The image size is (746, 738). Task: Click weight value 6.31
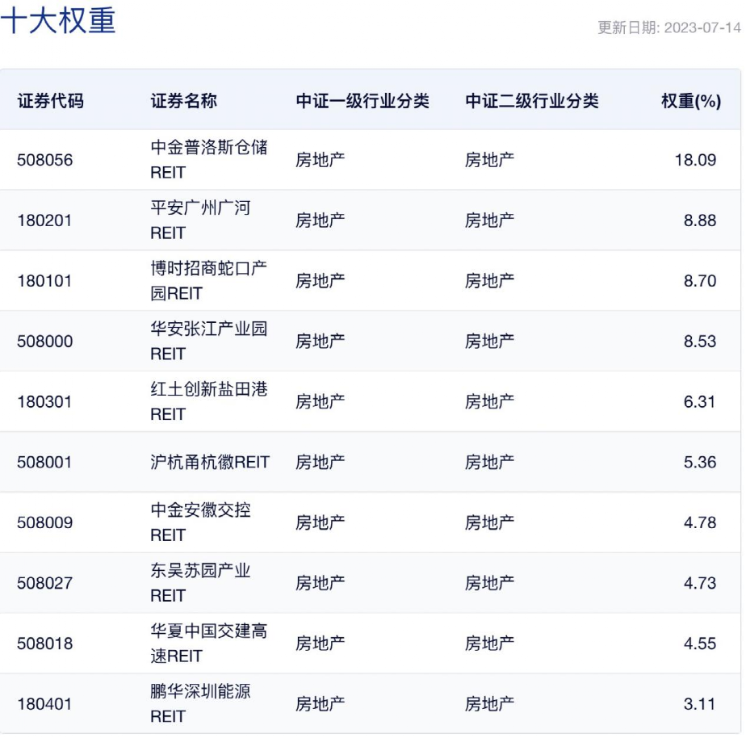point(699,401)
